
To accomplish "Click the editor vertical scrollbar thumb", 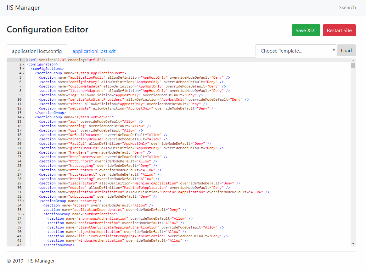I will tap(353, 65).
